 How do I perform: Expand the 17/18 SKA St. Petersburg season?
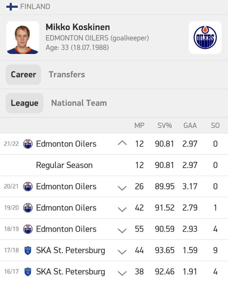tap(122, 252)
